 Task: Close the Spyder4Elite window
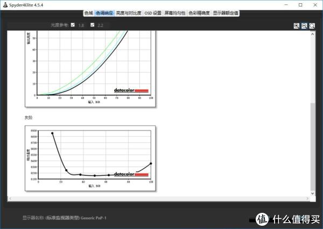point(315,5)
